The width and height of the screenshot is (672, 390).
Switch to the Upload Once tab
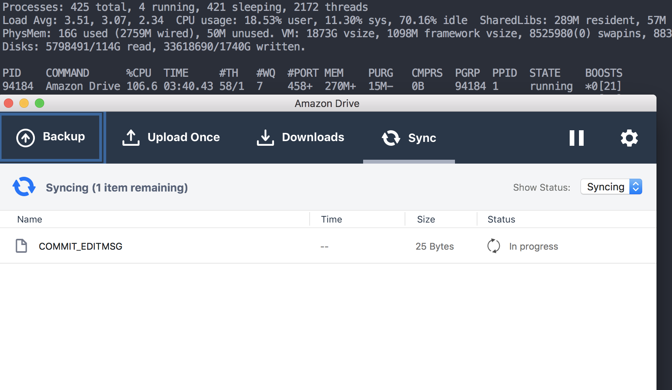tap(171, 137)
